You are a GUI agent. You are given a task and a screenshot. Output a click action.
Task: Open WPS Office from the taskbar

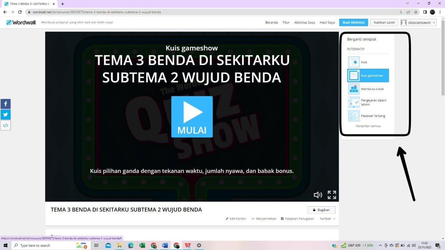[188, 245]
